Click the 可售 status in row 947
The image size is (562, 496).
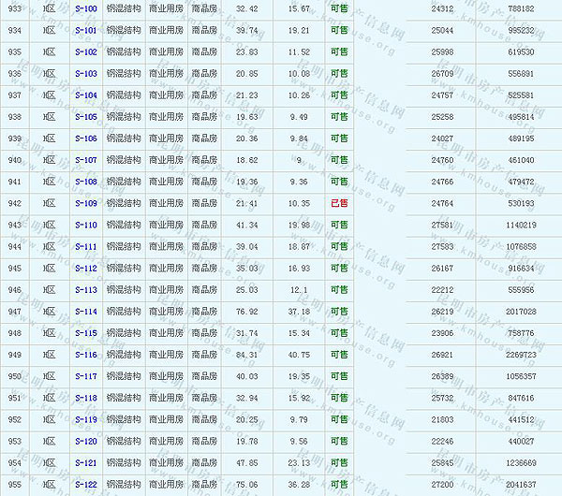pos(338,312)
